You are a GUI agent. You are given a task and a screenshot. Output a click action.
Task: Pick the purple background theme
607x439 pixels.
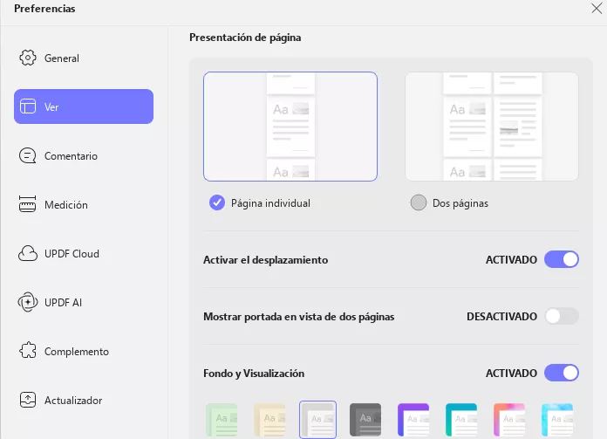click(x=413, y=420)
